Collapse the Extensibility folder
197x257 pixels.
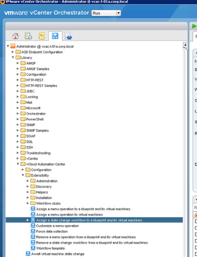point(23,175)
